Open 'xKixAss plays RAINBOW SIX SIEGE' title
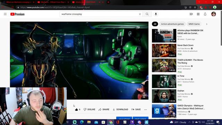 click(x=190, y=32)
